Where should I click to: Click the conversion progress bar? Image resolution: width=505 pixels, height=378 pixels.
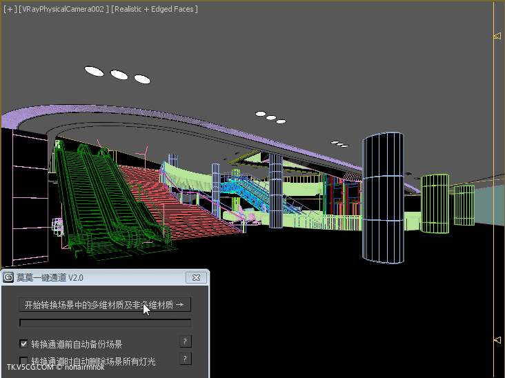pyautogui.click(x=105, y=323)
